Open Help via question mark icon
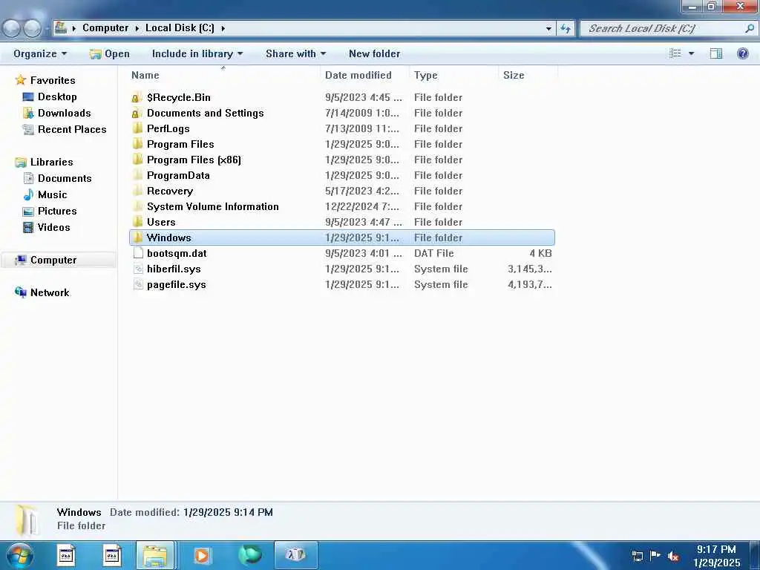The image size is (760, 570). pyautogui.click(x=742, y=53)
